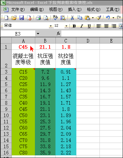Open the font name dropdown showing 宋体
123x158 pixels.
pos(51,26)
